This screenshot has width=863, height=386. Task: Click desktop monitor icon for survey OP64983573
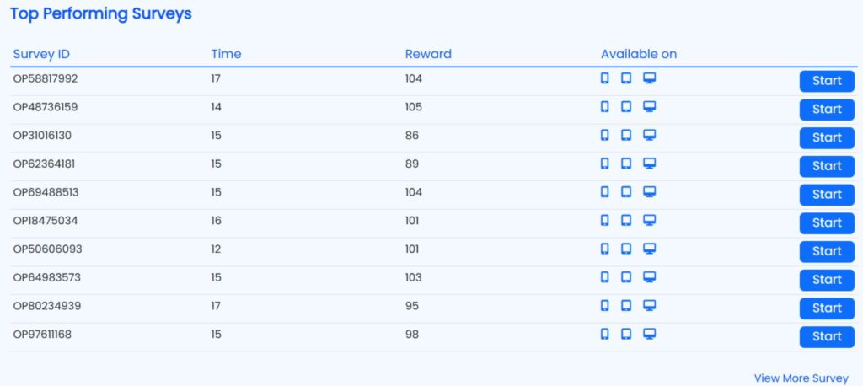(x=649, y=277)
